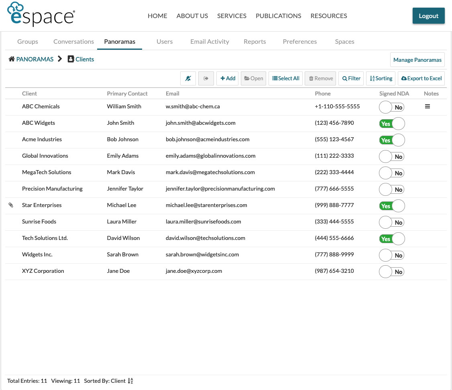Click phone number (777) 888-9999
This screenshot has width=452, height=390.
[334, 254]
